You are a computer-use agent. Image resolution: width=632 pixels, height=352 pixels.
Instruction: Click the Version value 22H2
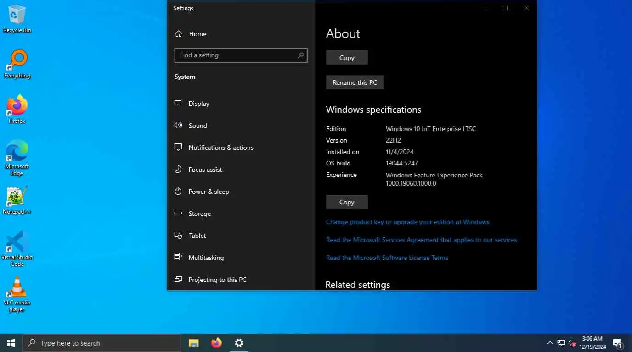394,140
